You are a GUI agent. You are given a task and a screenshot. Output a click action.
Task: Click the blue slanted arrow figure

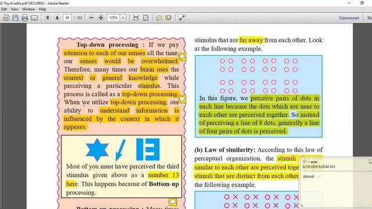pyautogui.click(x=120, y=150)
